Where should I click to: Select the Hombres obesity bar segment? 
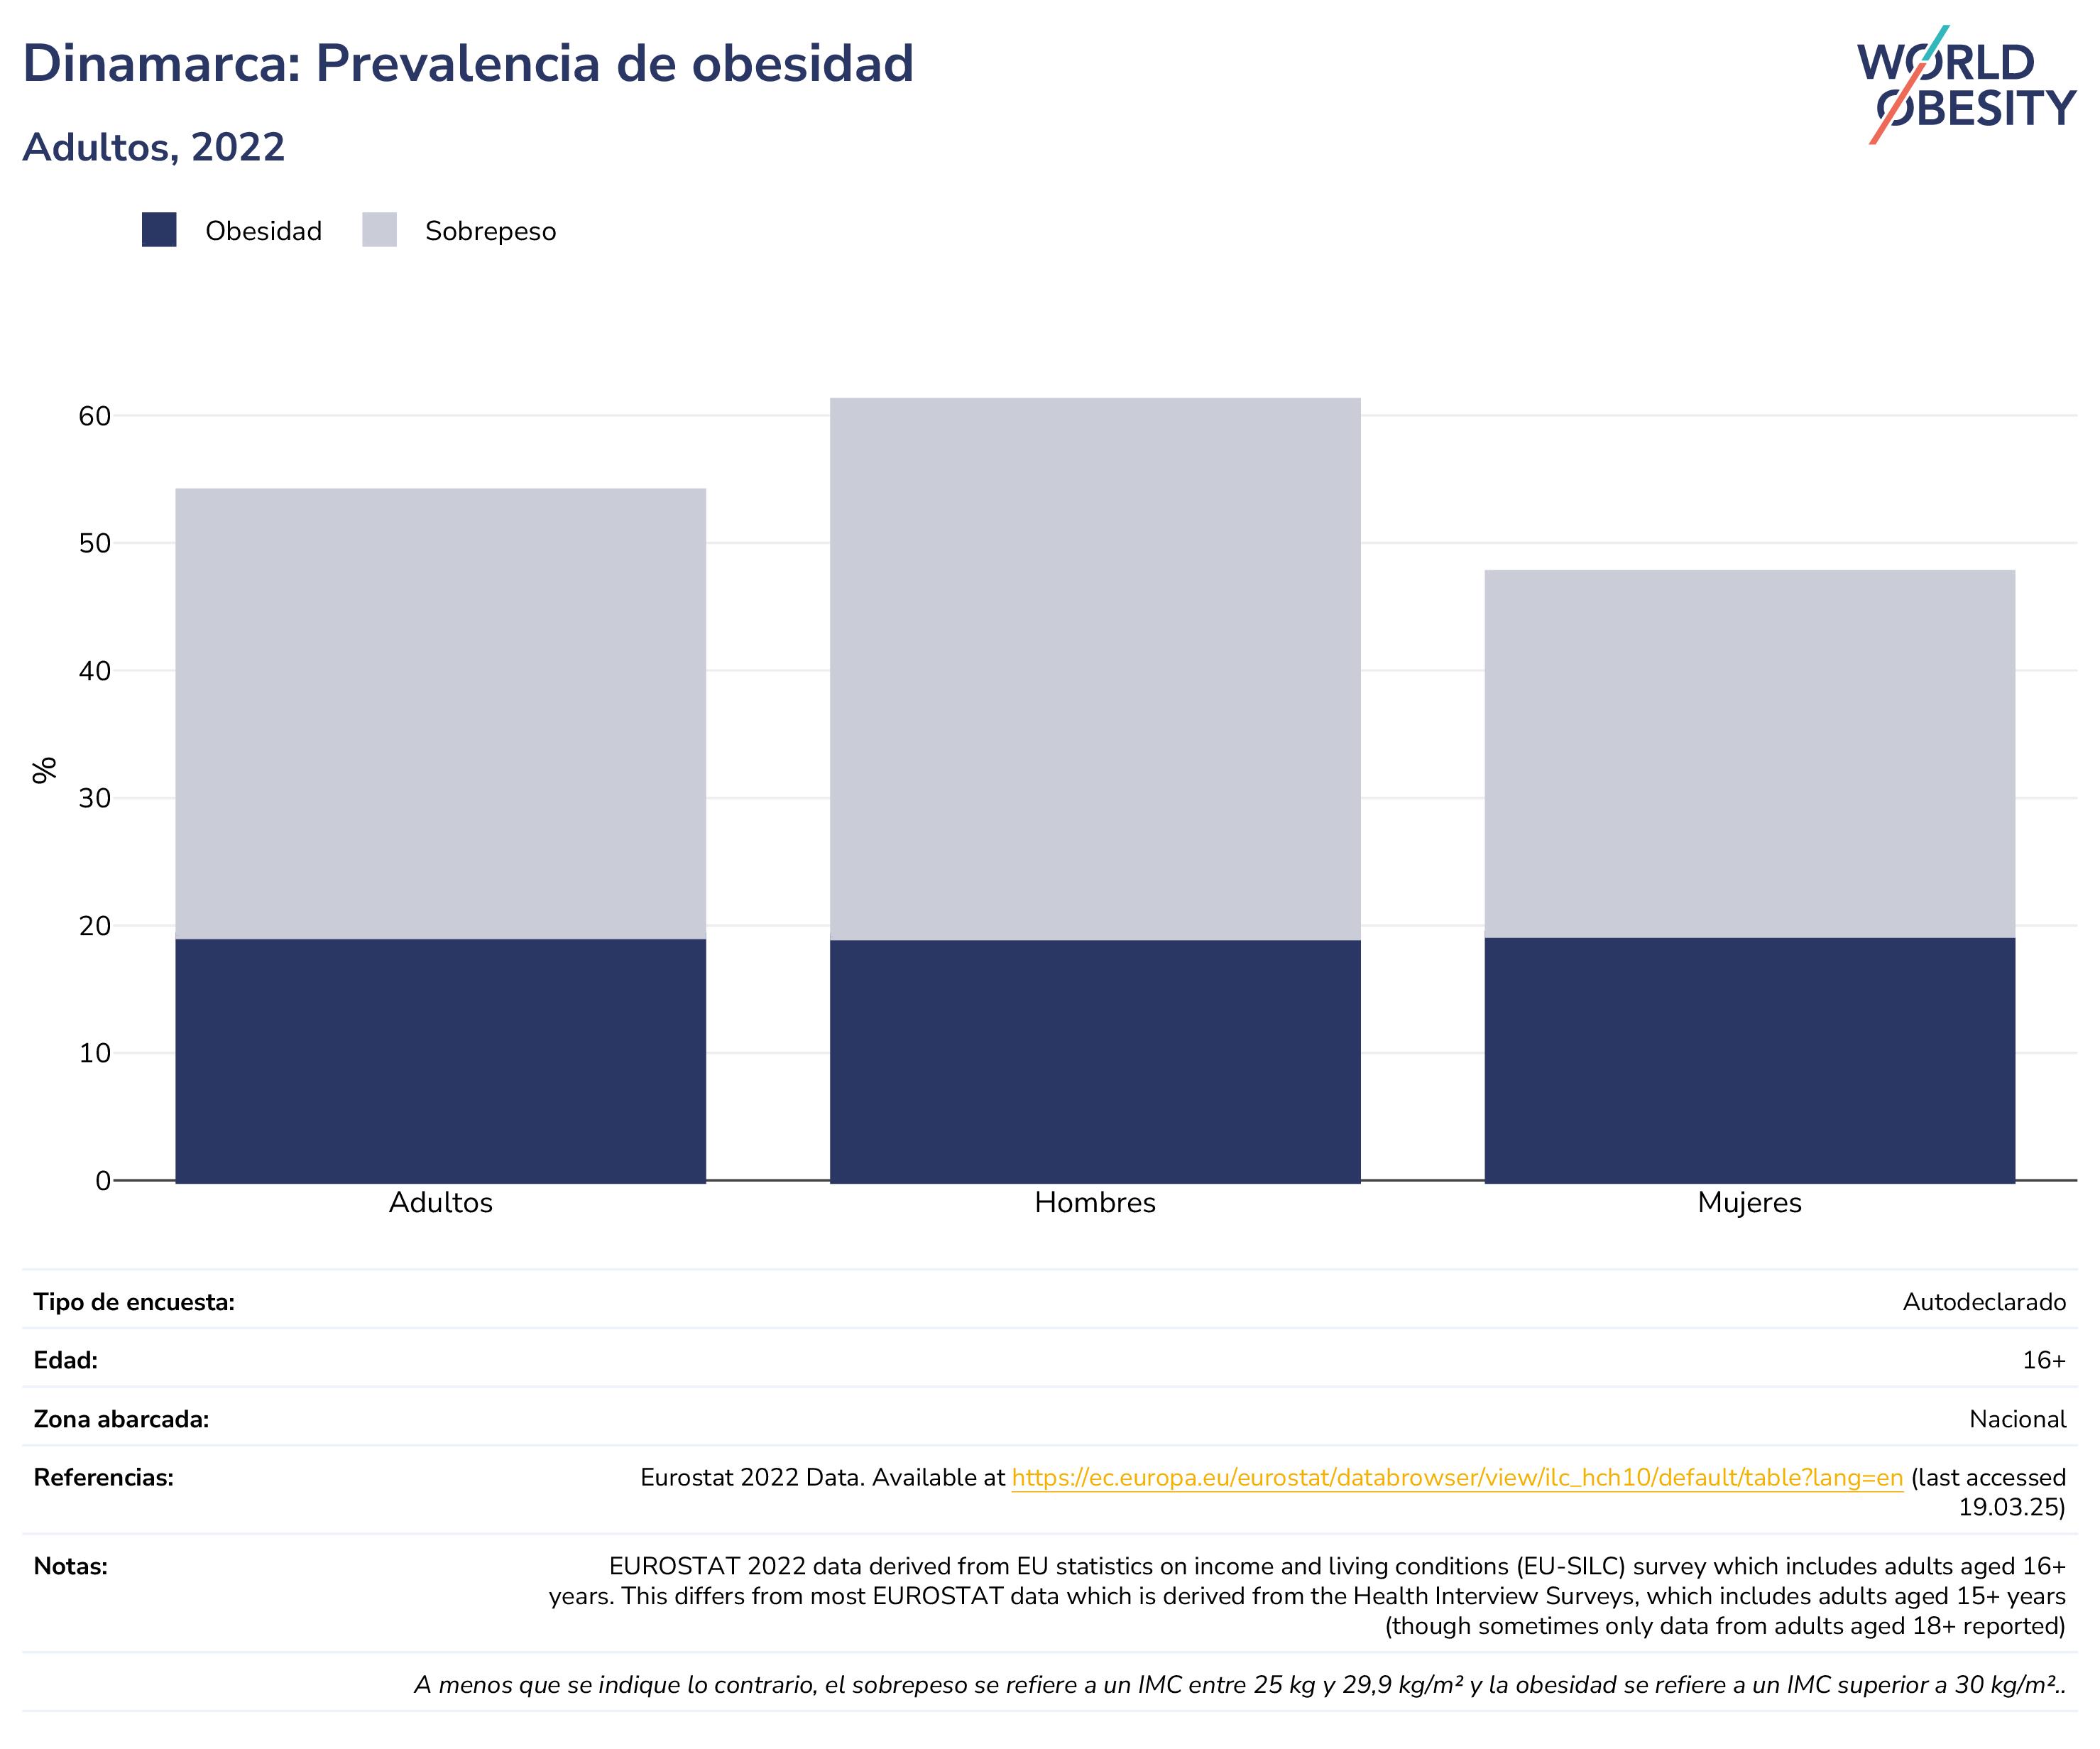[x=1095, y=1061]
